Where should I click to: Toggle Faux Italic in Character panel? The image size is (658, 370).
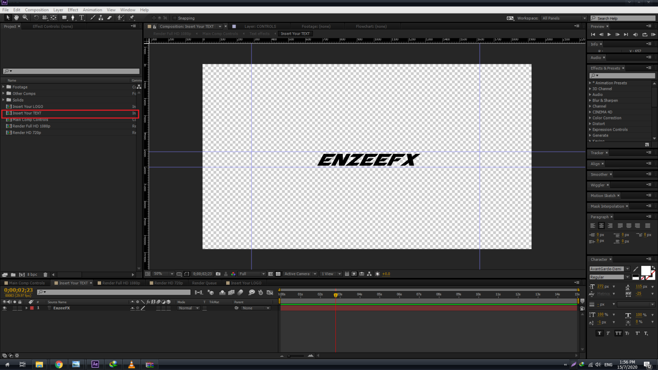(x=608, y=333)
